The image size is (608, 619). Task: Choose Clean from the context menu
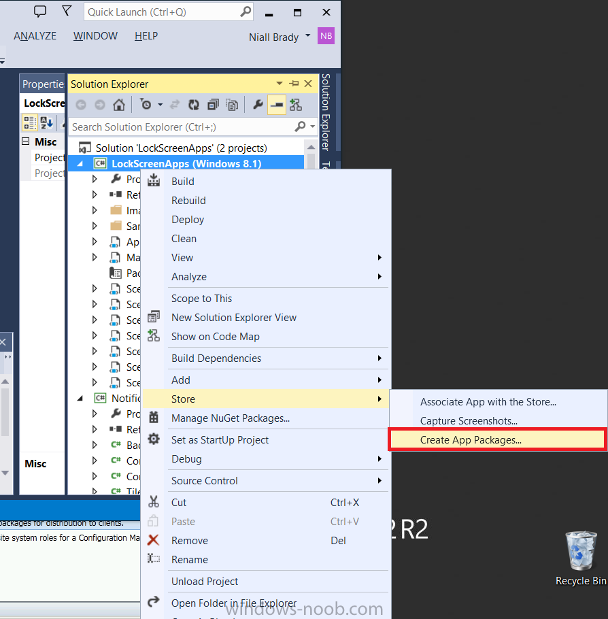[266, 239]
